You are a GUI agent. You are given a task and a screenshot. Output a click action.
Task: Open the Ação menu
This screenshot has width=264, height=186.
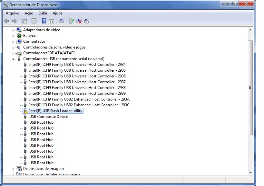point(29,13)
